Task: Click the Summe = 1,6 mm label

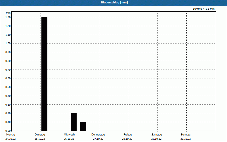Action: click(x=203, y=9)
